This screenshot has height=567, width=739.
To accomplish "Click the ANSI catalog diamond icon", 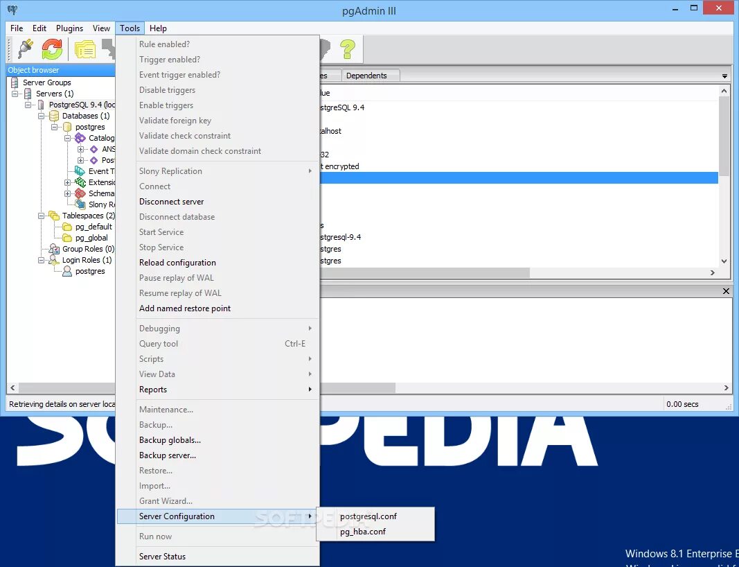I will [x=94, y=149].
